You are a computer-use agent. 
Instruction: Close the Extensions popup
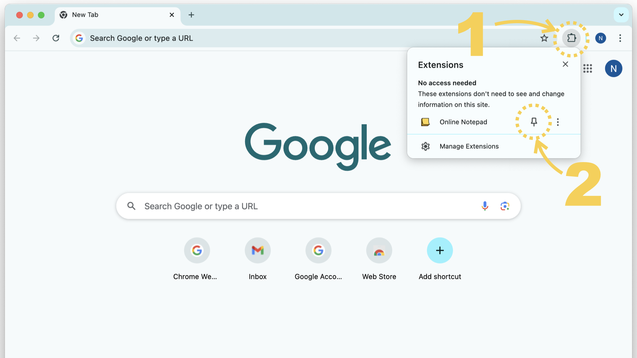566,64
